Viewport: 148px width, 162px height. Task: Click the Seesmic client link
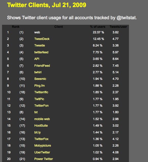pyautogui.click(x=40, y=79)
